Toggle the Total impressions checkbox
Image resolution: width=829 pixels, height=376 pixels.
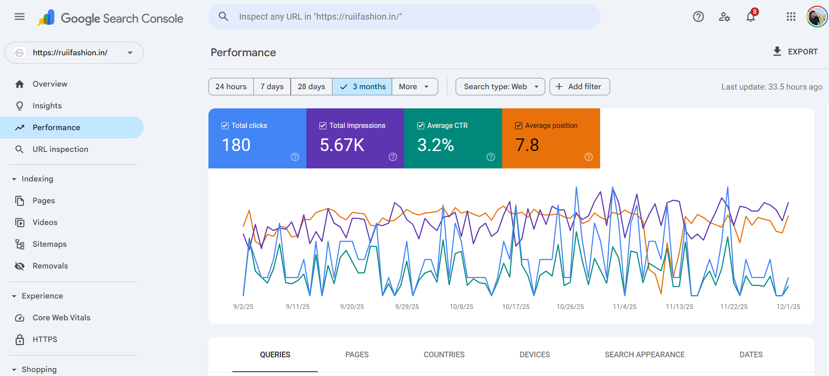[x=323, y=126]
